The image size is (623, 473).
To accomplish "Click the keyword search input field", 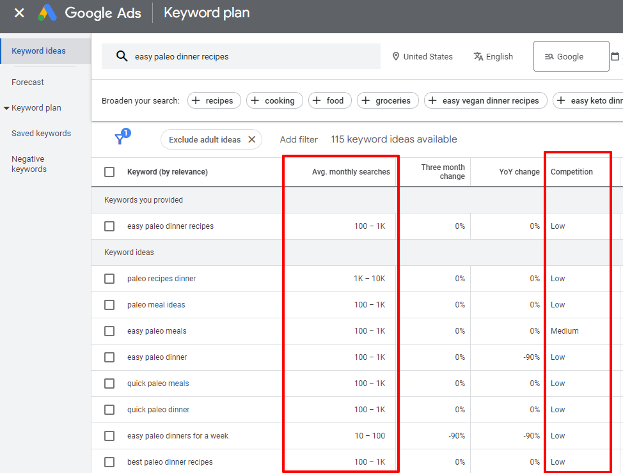I will point(249,56).
